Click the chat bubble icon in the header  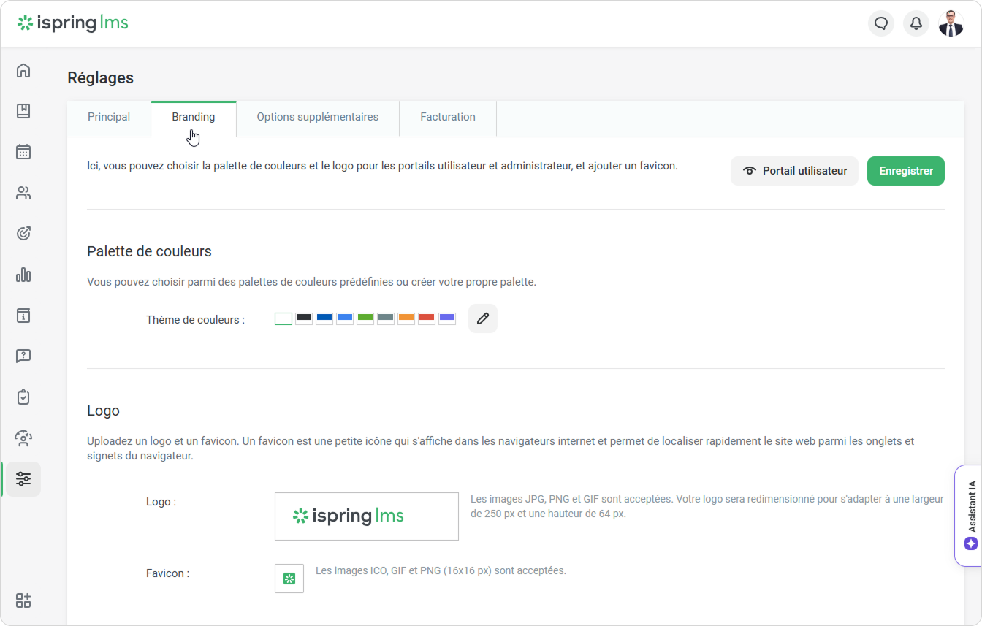881,23
